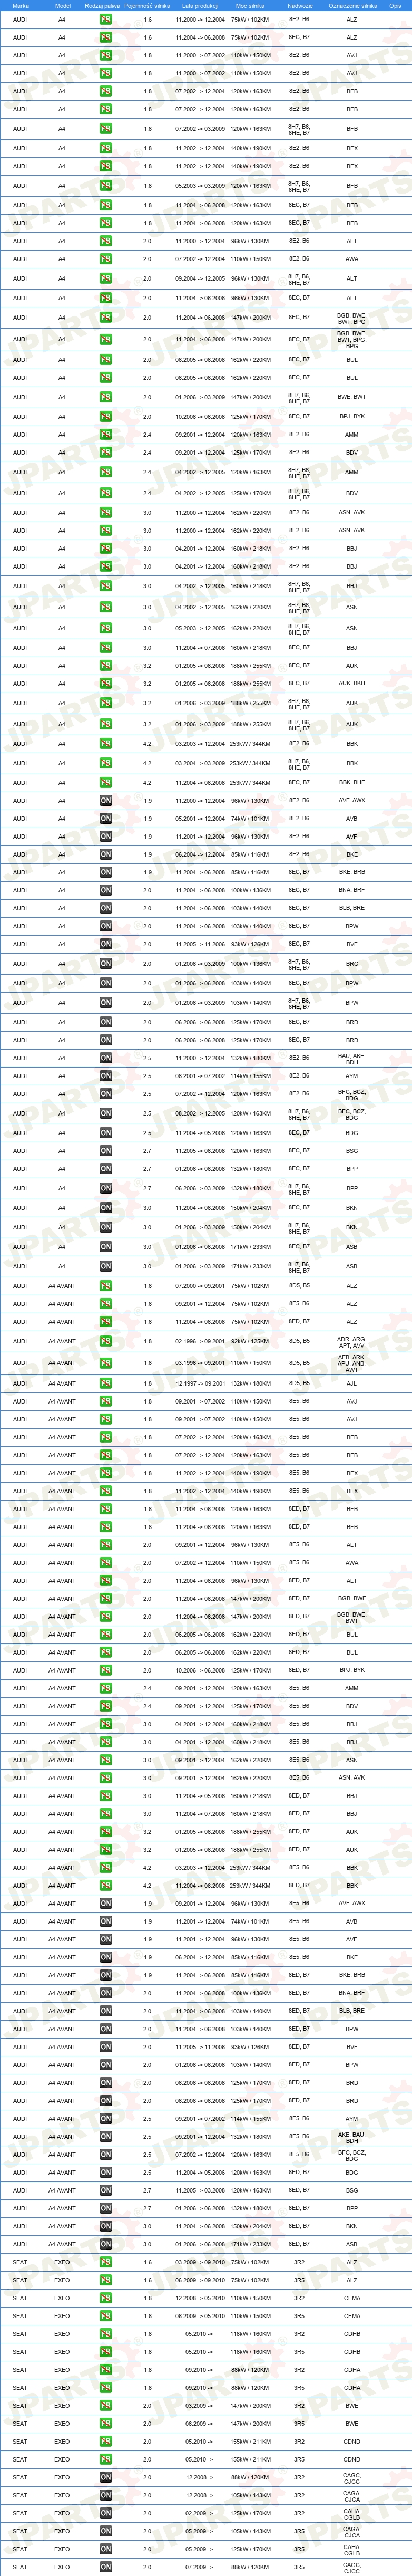This screenshot has width=412, height=2576.
Task: Click diesel ON icon in A4 AVANT 'AVB' row
Action: 106,1921
